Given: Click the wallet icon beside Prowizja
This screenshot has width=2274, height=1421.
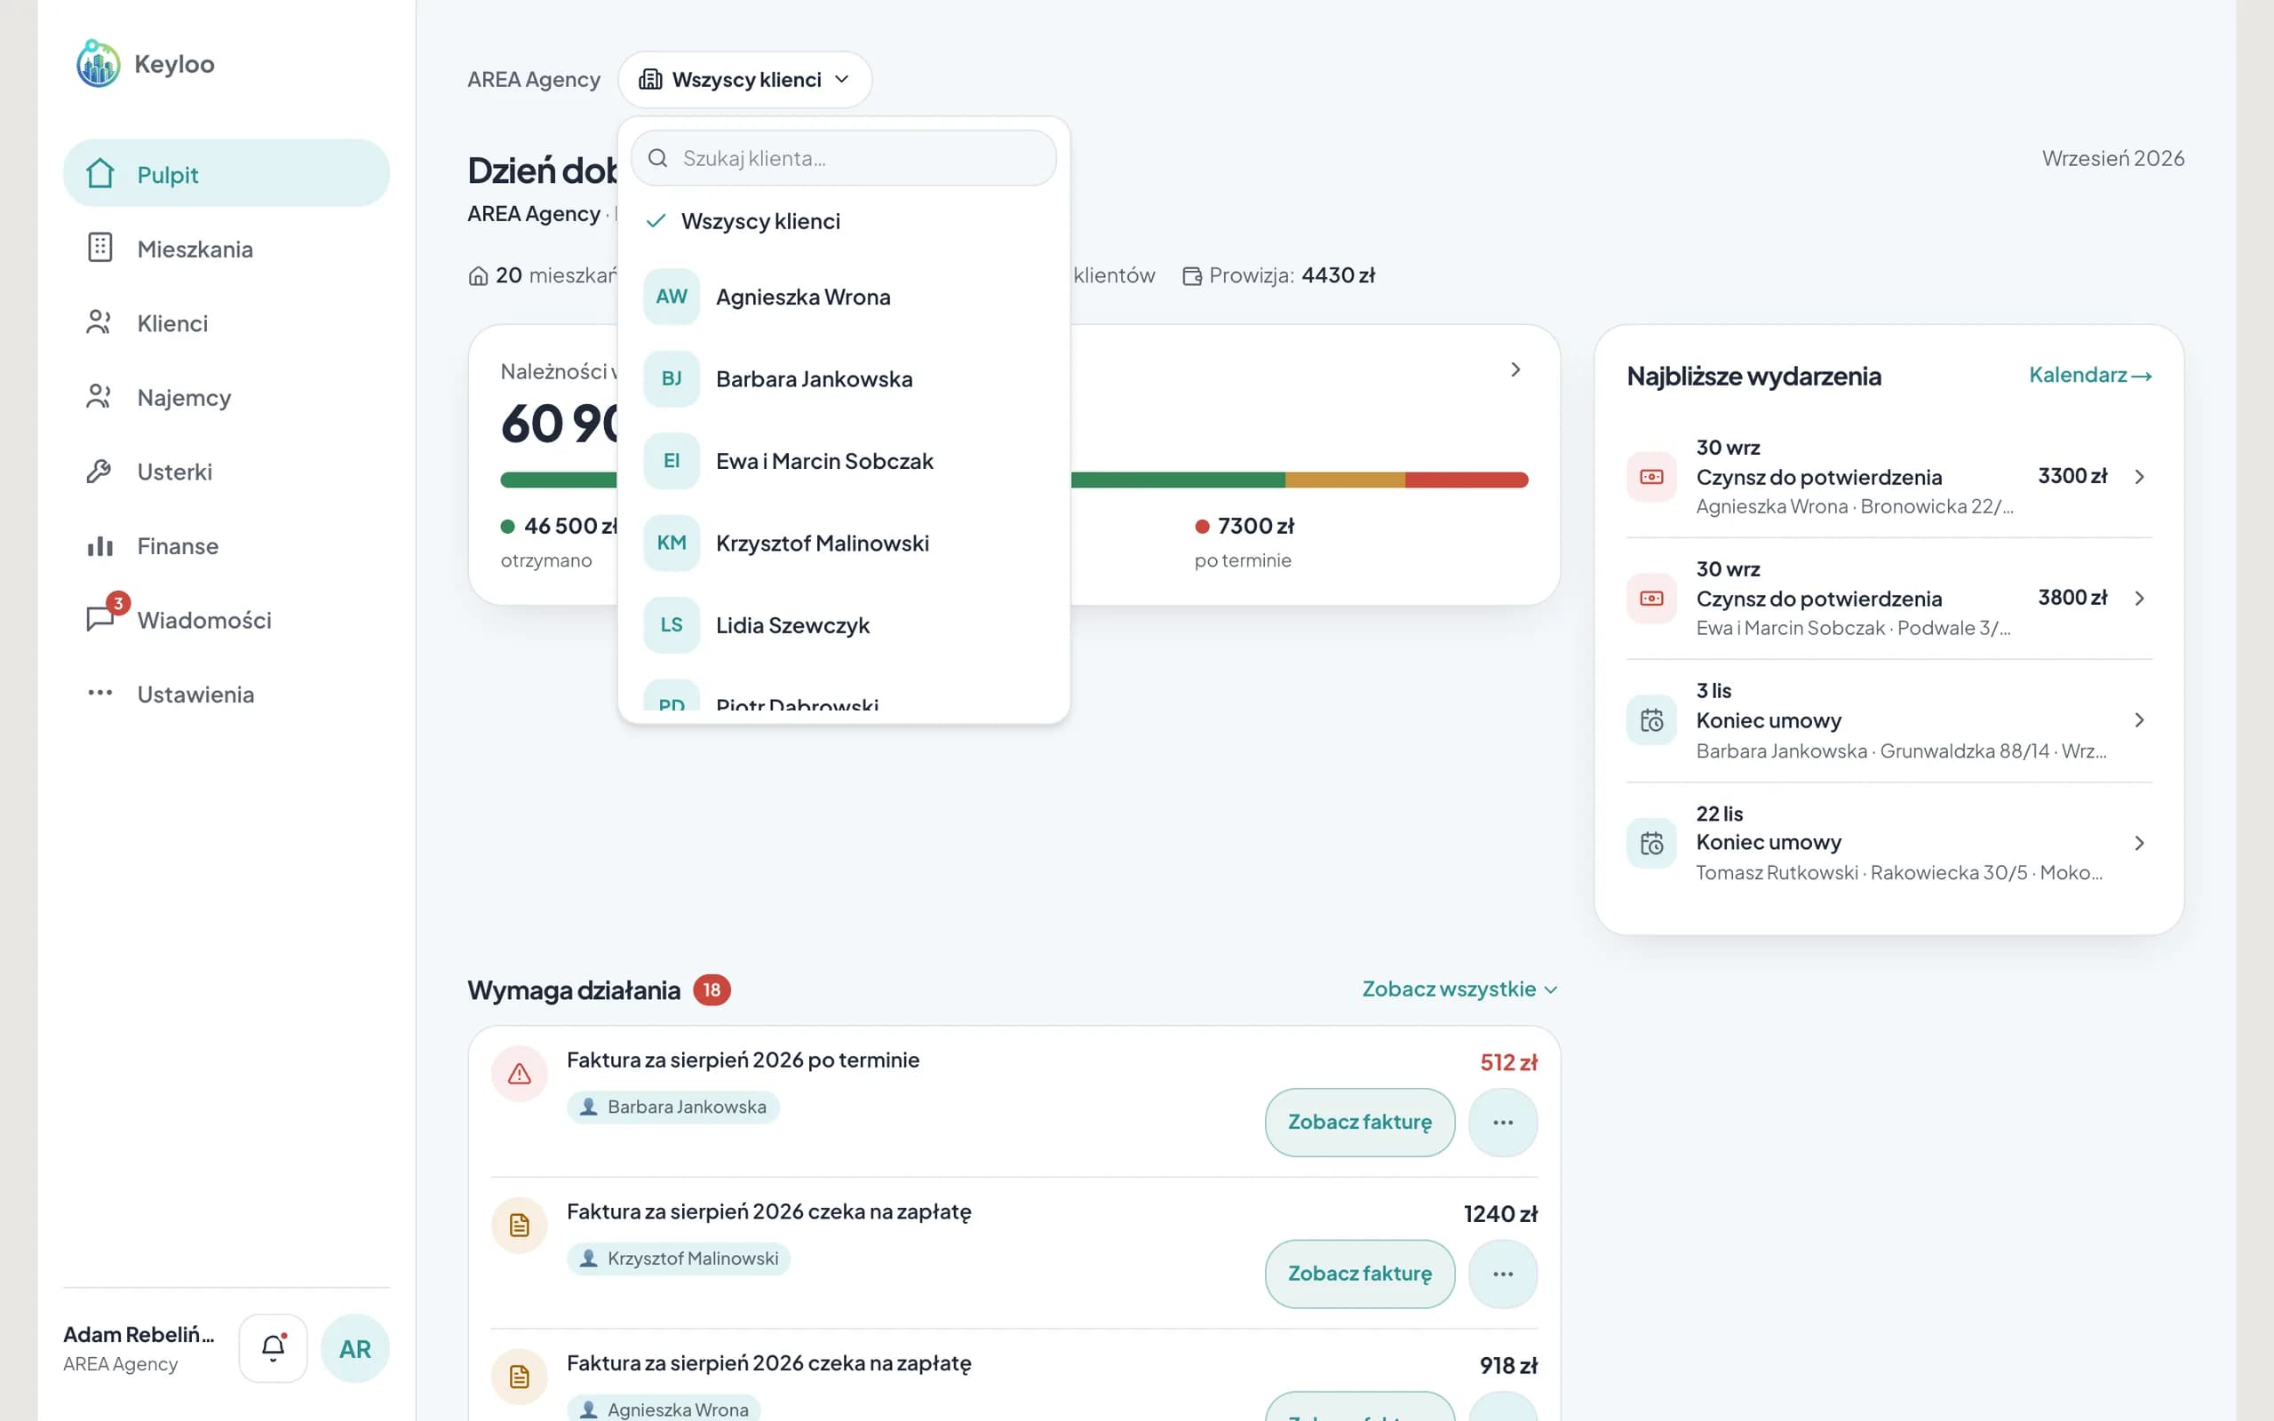Looking at the screenshot, I should 1191,276.
